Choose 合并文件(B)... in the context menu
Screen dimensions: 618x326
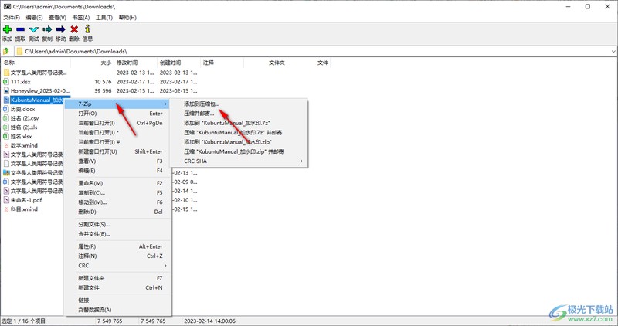click(118, 234)
